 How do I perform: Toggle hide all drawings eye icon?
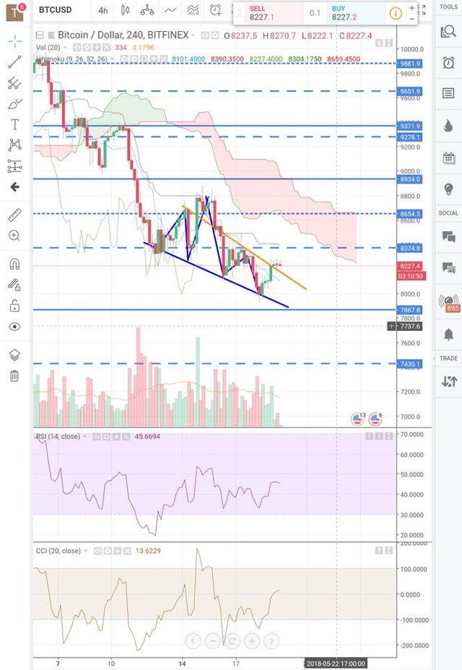click(x=14, y=327)
